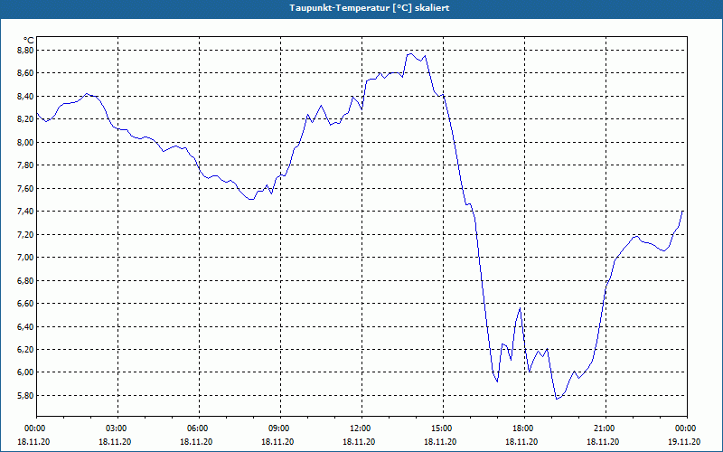This screenshot has width=723, height=452.
Task: Select the 7,00 y-axis value
Action: (x=26, y=258)
